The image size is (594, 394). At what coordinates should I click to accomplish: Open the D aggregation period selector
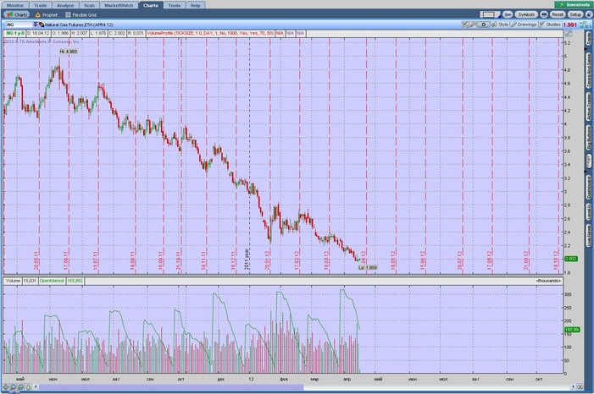484,25
